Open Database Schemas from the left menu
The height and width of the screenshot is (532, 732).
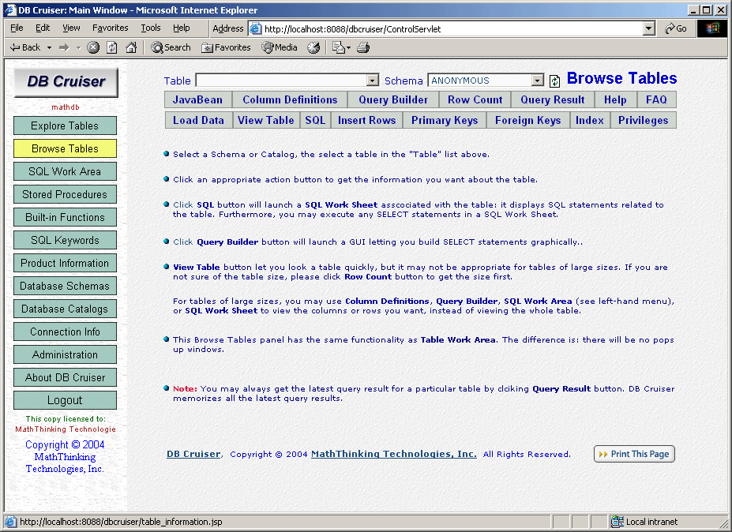point(65,286)
